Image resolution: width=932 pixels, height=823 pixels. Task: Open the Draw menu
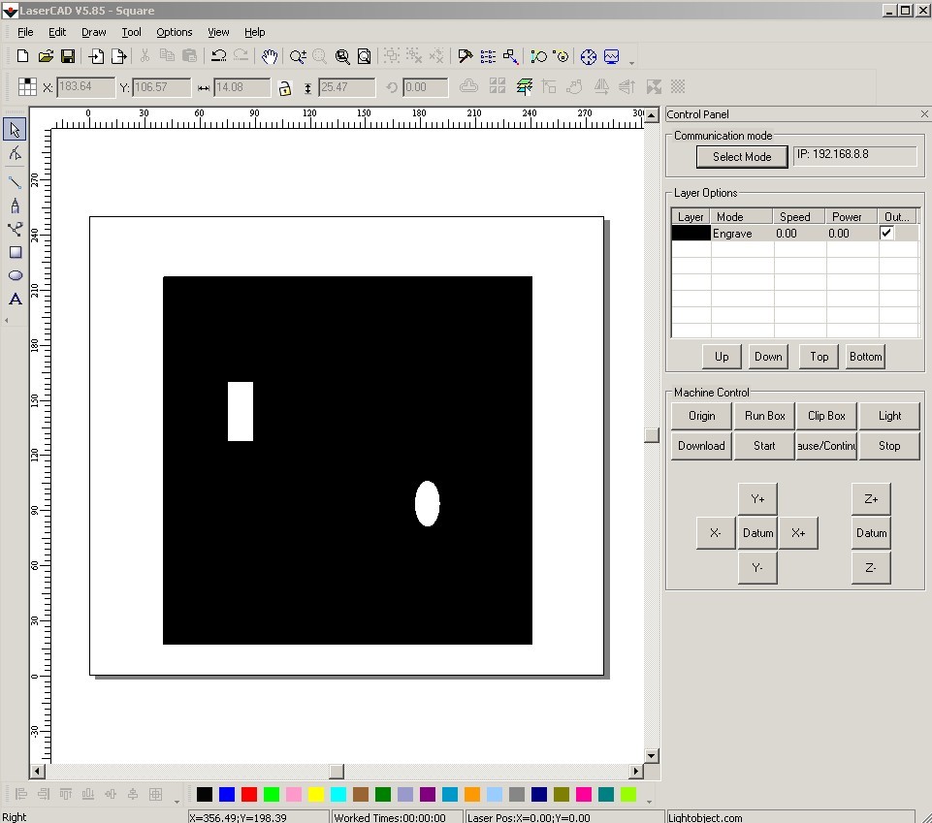(93, 32)
